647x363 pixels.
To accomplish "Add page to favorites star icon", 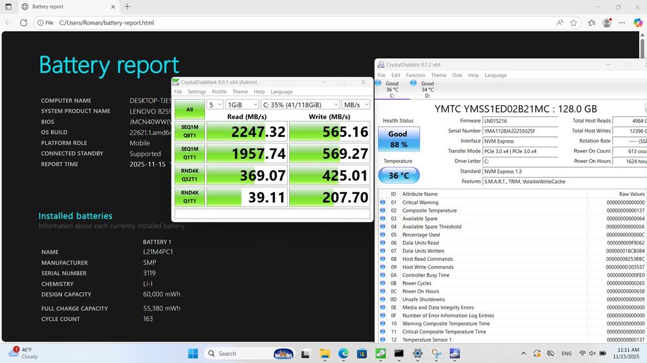I will click(x=573, y=23).
